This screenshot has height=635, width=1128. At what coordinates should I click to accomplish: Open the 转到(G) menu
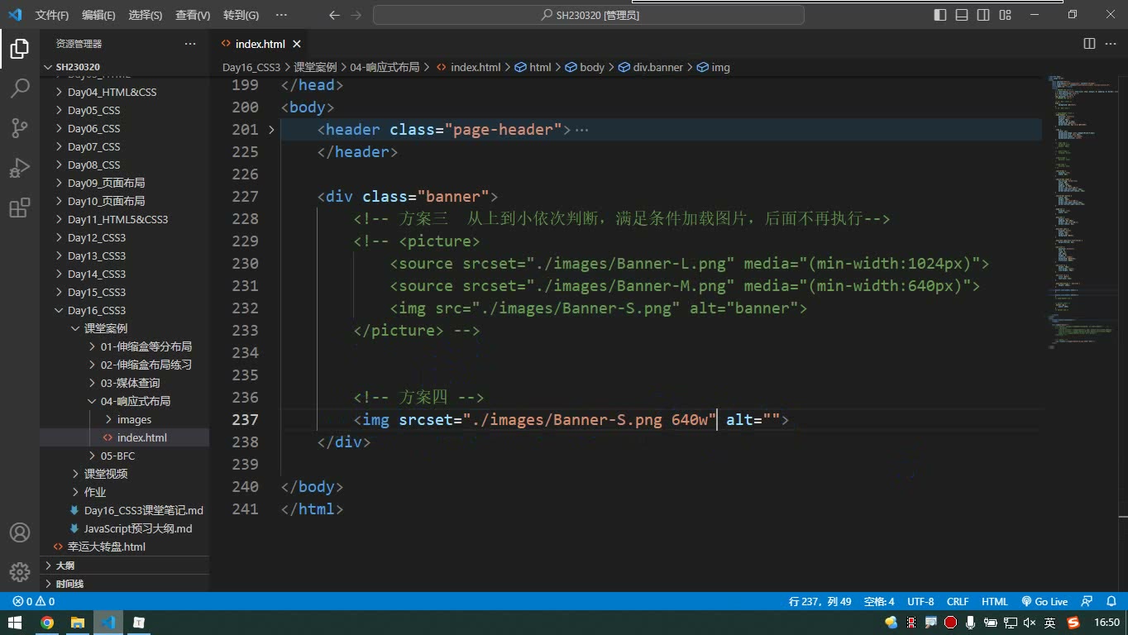[241, 15]
